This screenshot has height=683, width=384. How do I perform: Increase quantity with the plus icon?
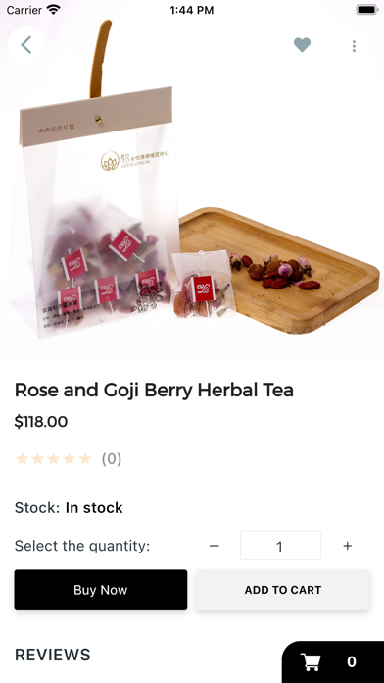(x=347, y=546)
